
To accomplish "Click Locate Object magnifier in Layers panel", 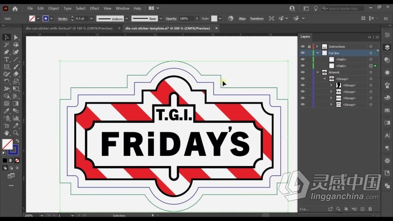I will click(338, 209).
